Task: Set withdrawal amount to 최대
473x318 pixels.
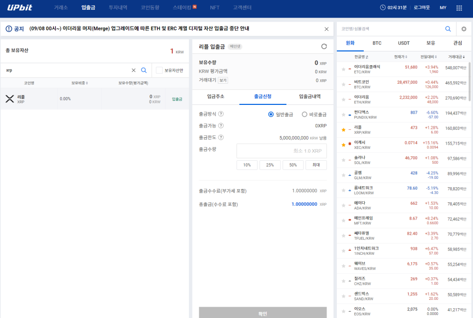Action: click(316, 165)
